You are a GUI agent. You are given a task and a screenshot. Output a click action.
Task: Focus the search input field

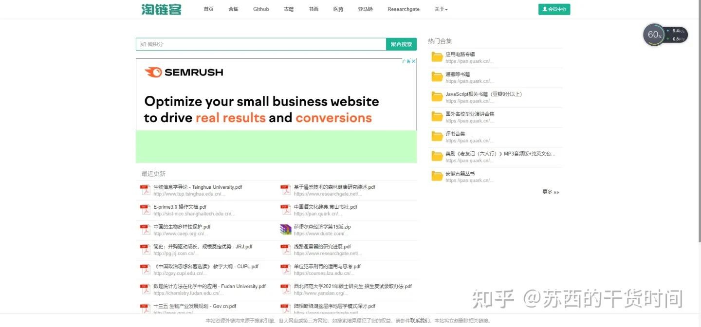tap(261, 44)
